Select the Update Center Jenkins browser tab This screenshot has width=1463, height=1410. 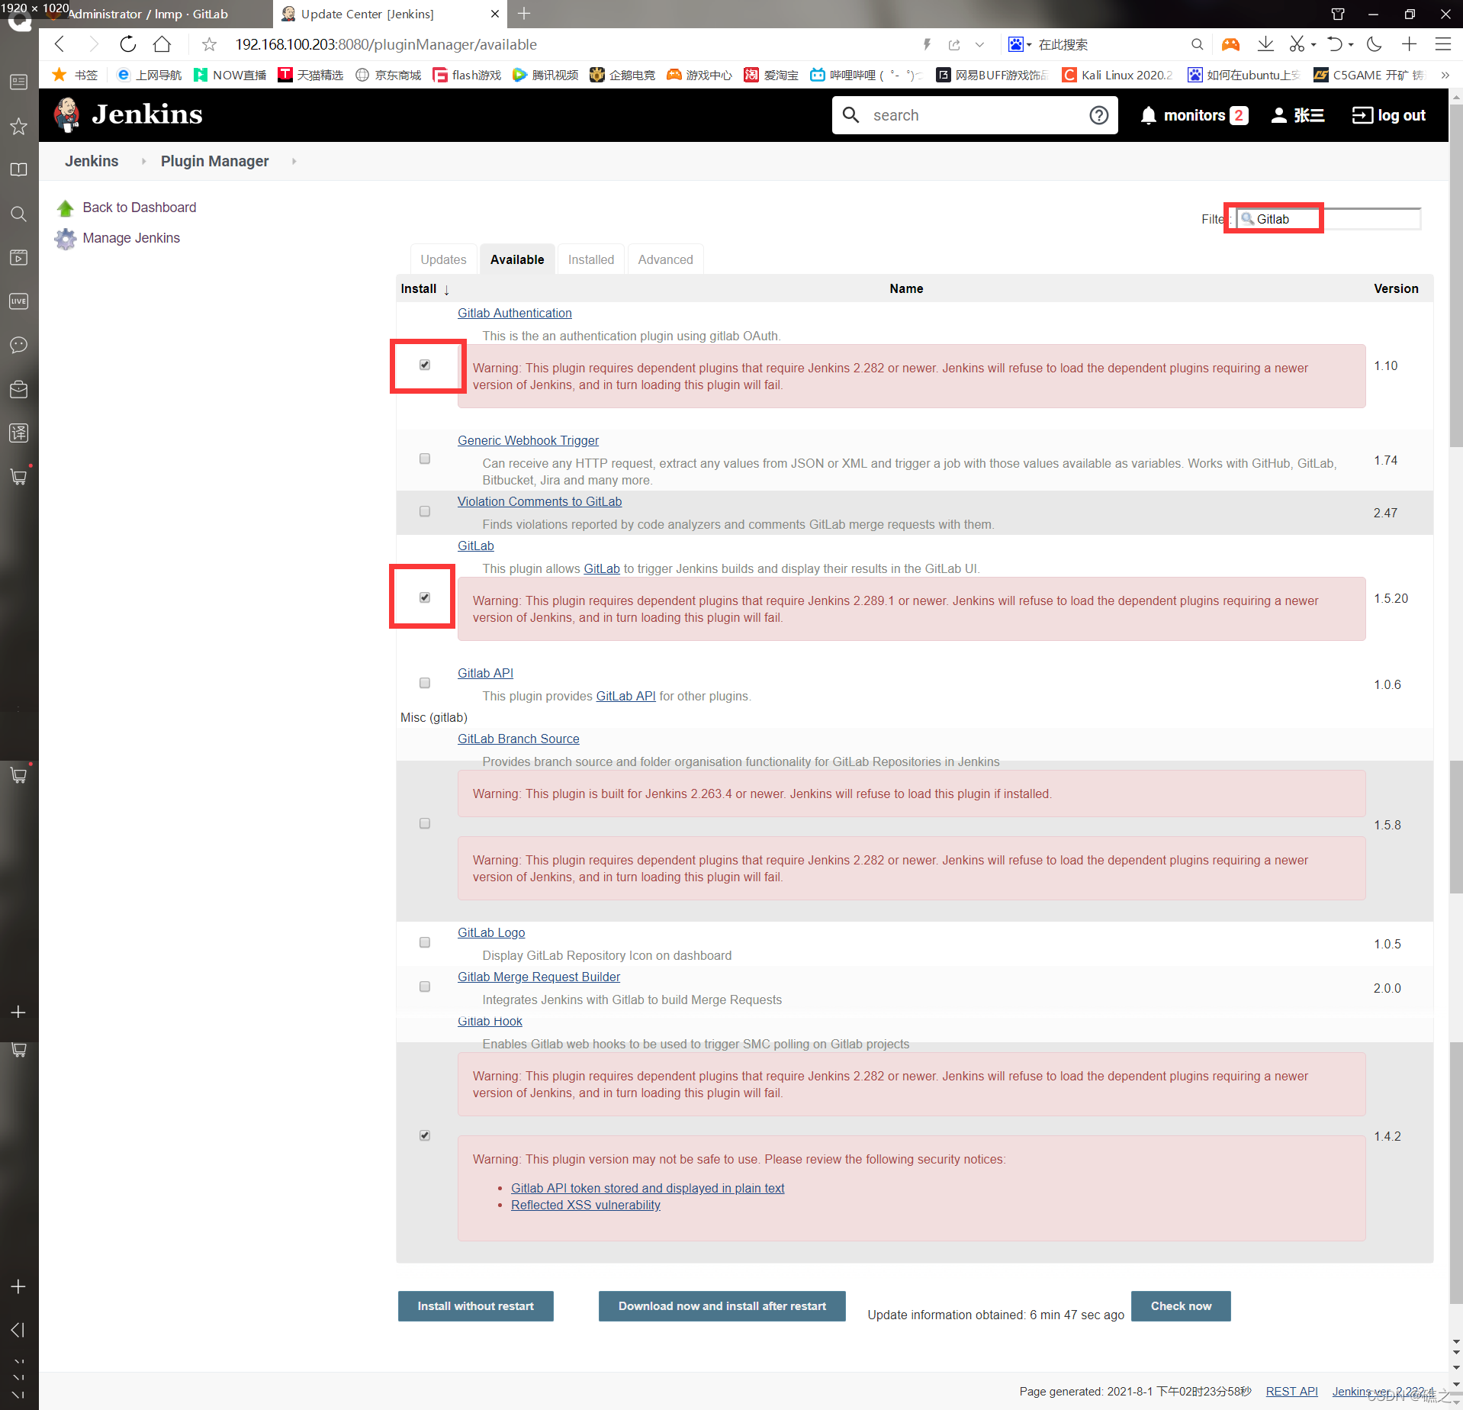point(390,14)
